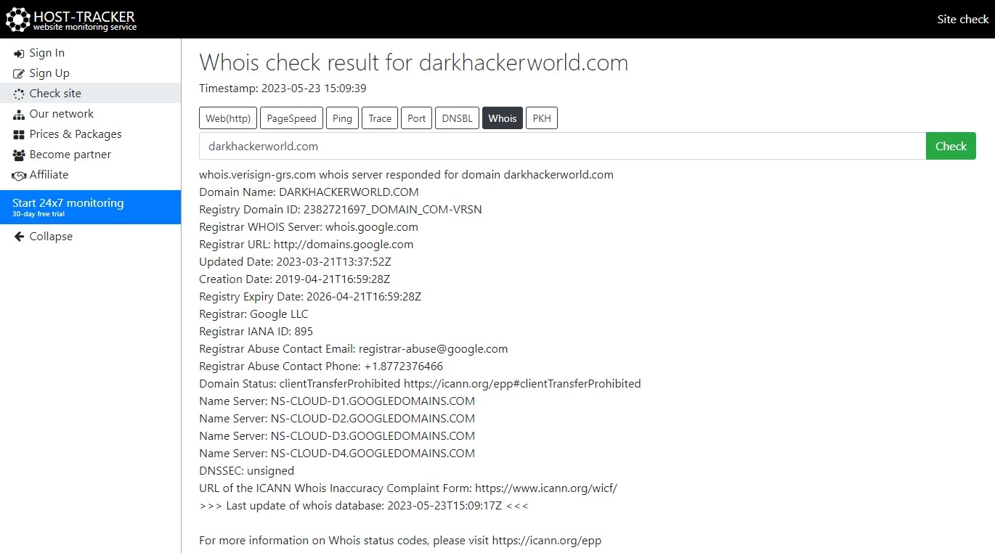Click the Sign In arrow icon
Screen dimensions: 995x553
pyautogui.click(x=19, y=54)
